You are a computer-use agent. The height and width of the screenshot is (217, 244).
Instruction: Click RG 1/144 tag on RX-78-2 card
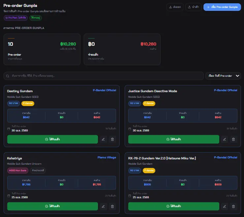point(135,171)
